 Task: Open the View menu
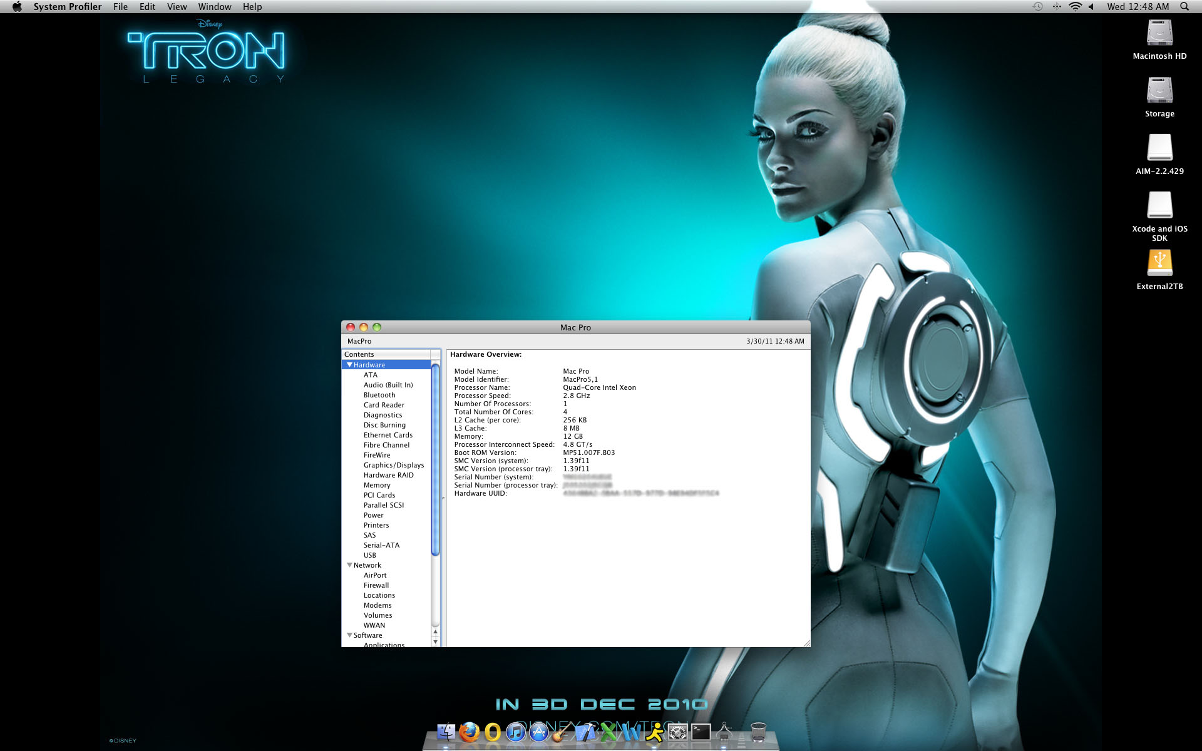click(x=177, y=6)
